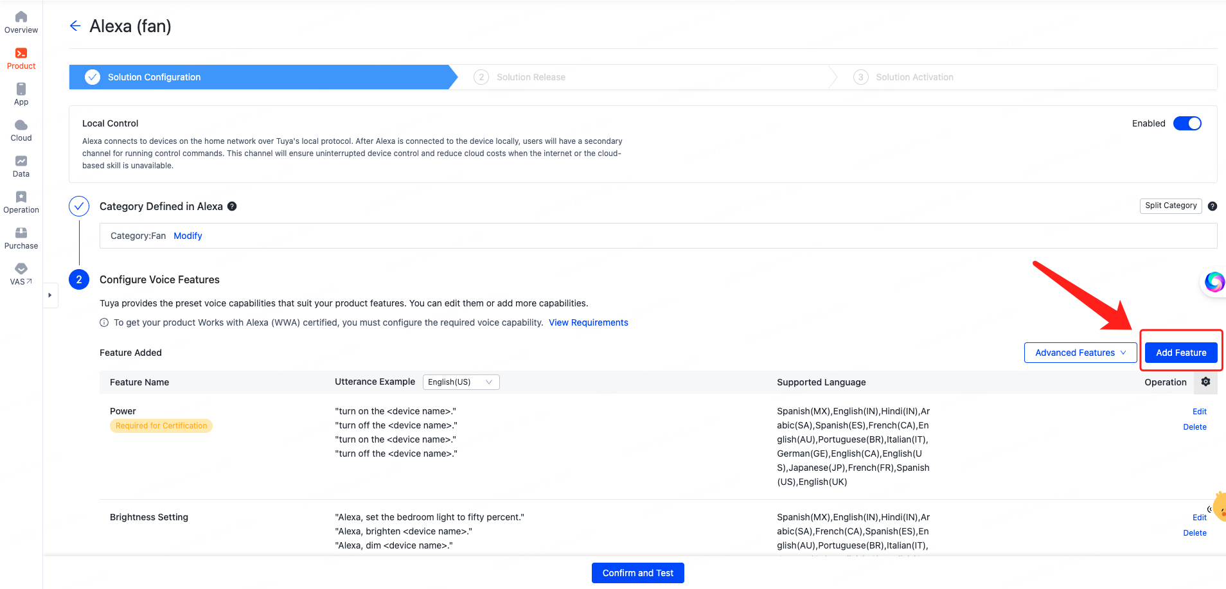Click the step 2 circle for Configure Voice Features

click(x=79, y=279)
